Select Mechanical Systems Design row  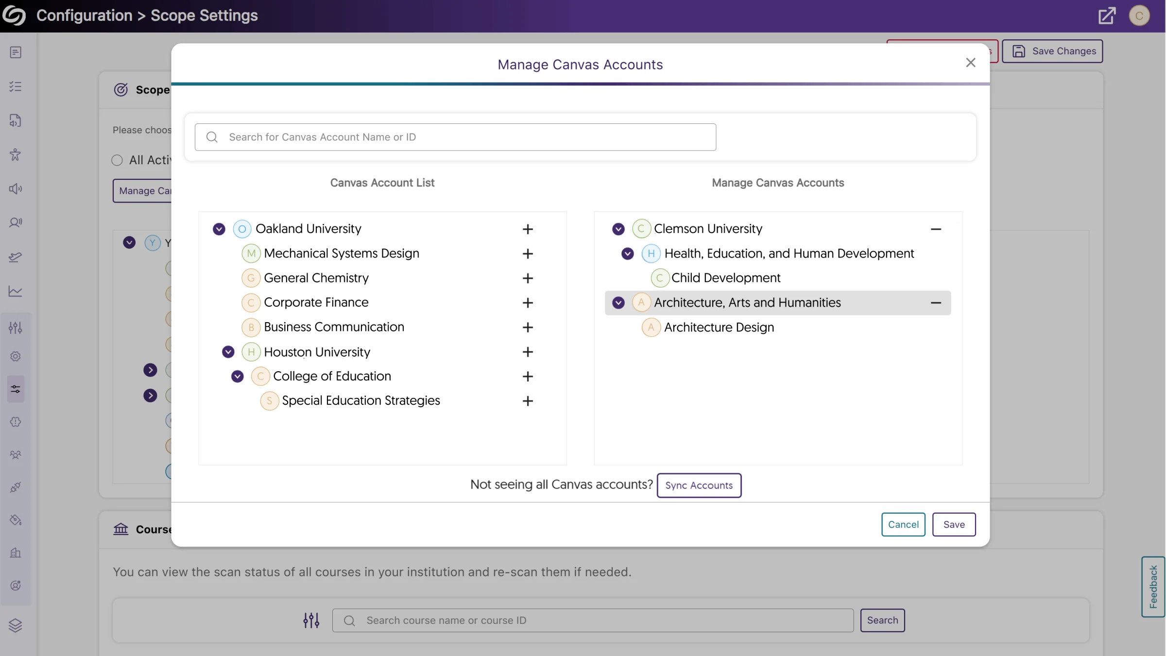(x=342, y=254)
